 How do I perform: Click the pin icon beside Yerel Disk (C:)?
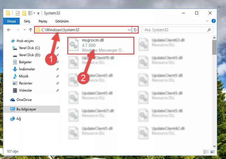(58, 48)
